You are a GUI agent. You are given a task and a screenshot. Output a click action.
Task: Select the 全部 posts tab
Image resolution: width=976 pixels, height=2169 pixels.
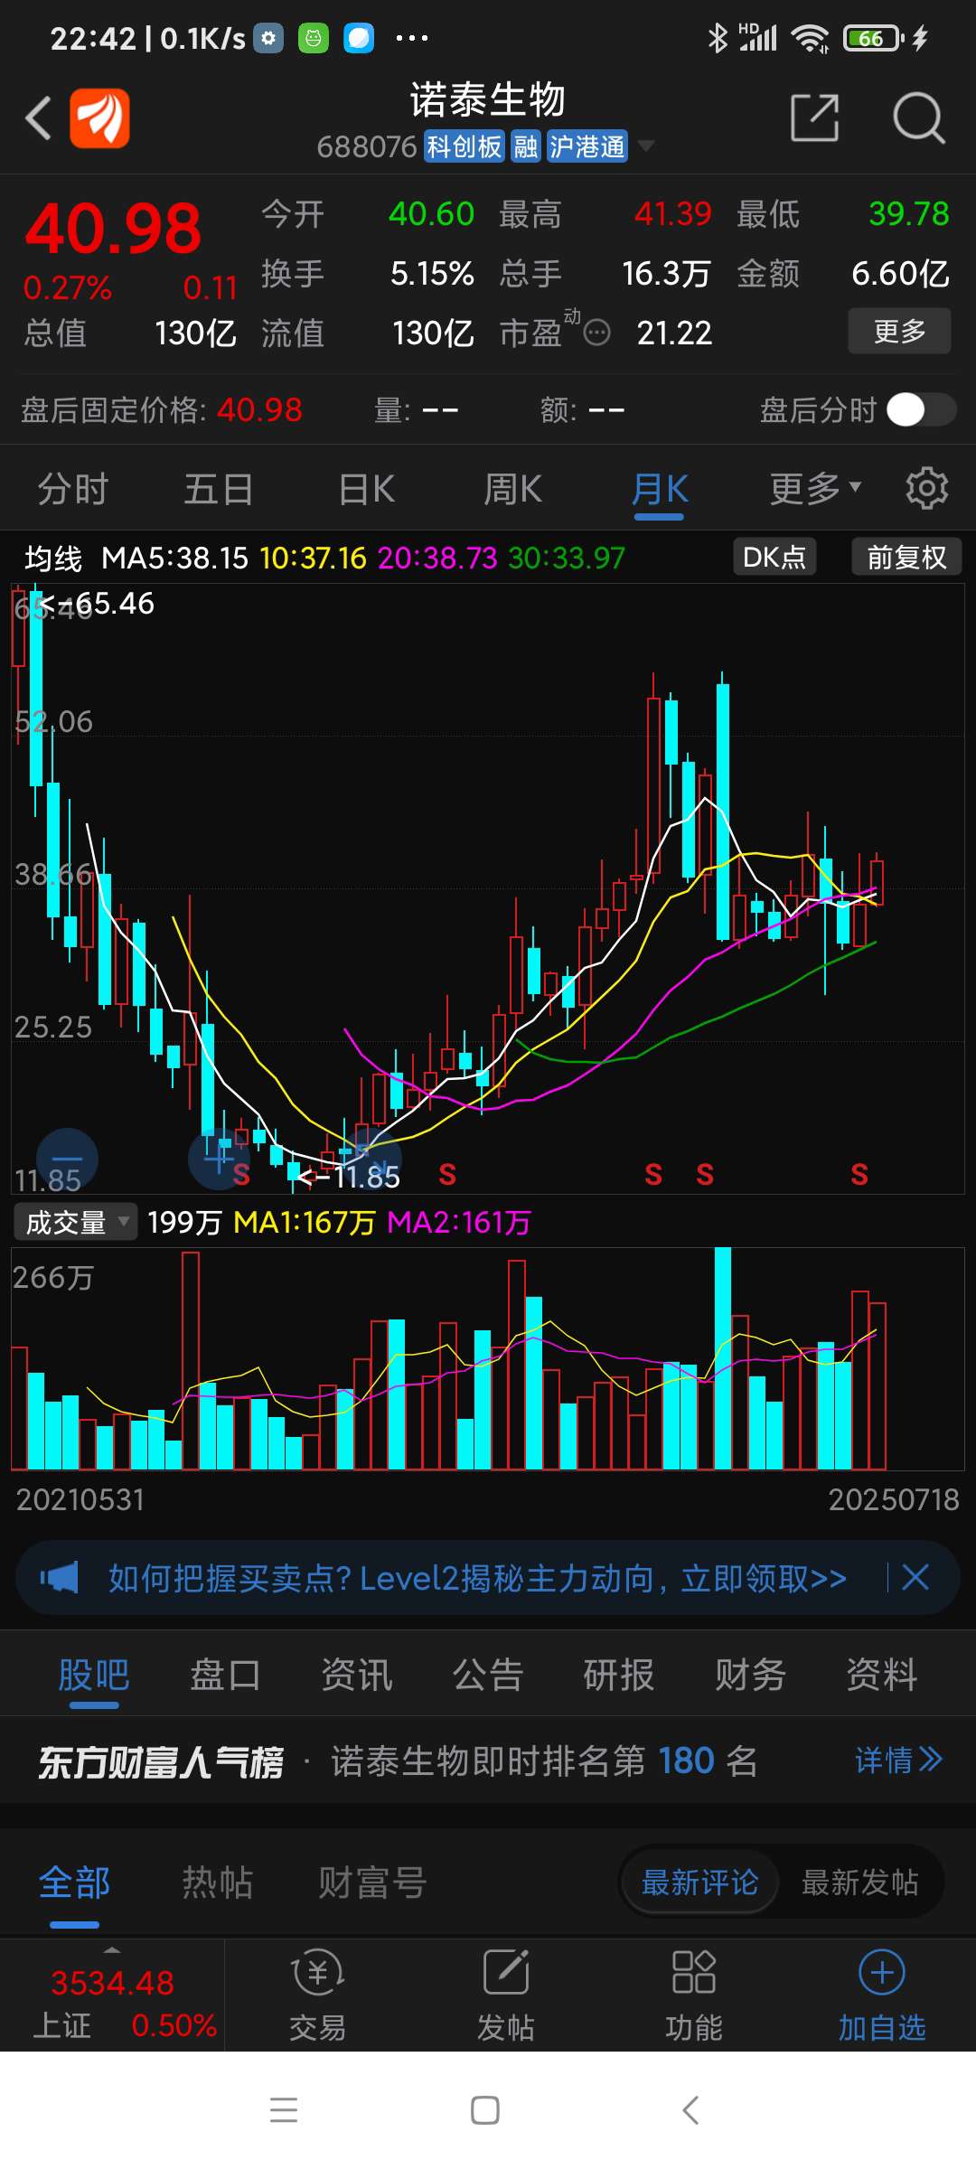(74, 1883)
